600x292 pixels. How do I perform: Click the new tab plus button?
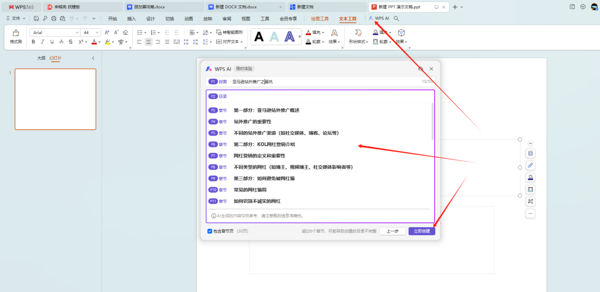point(455,7)
